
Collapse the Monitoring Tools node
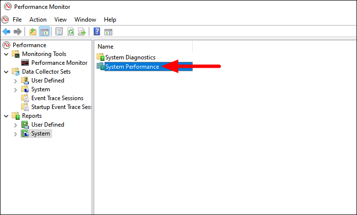[6, 54]
